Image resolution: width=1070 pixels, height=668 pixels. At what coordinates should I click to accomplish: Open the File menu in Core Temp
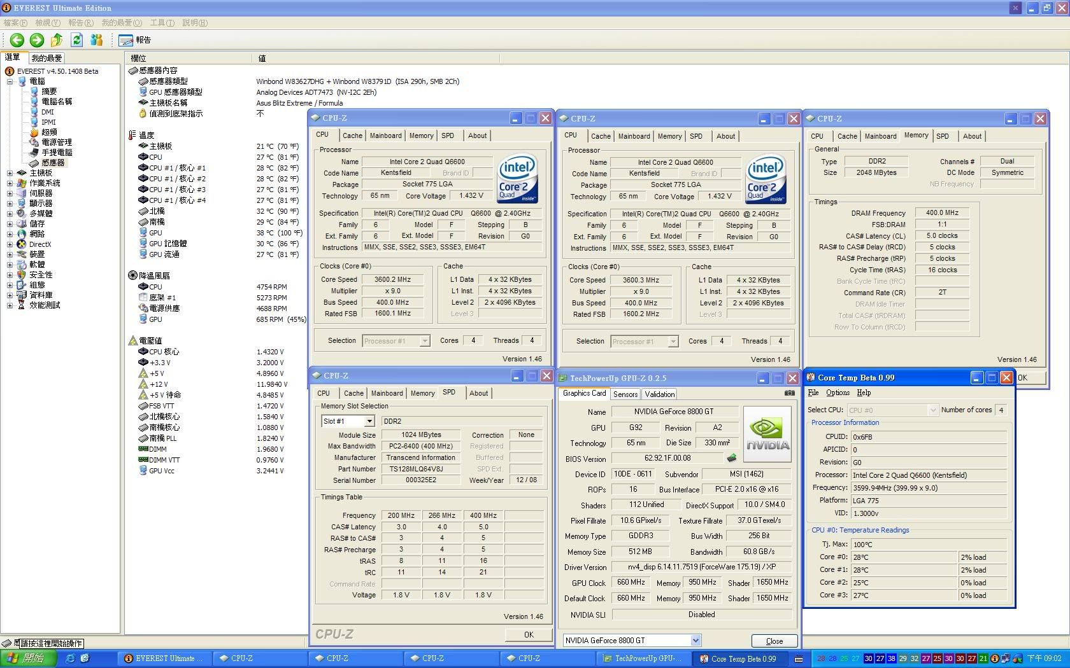point(813,393)
